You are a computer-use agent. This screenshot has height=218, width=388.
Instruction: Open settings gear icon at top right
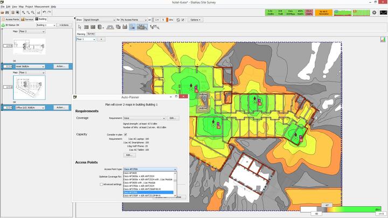point(374,12)
